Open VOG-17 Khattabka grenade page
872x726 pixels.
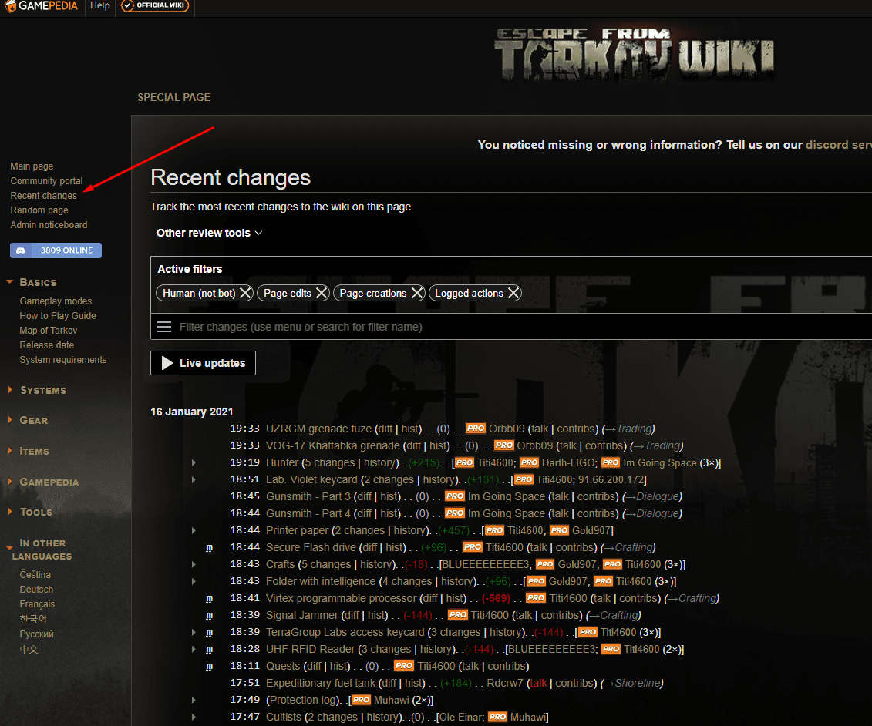[x=332, y=445]
